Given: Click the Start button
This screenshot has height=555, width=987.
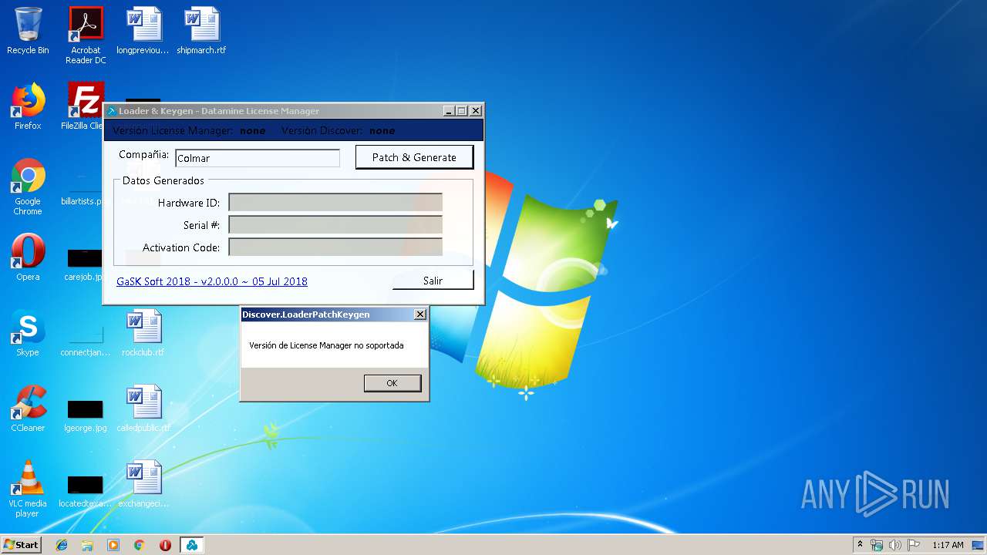Looking at the screenshot, I should pos(21,545).
